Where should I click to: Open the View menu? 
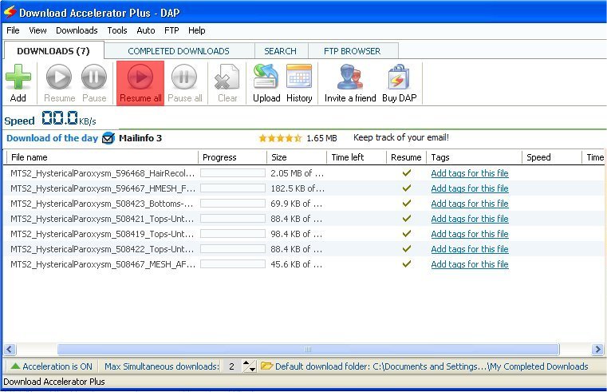pyautogui.click(x=37, y=30)
